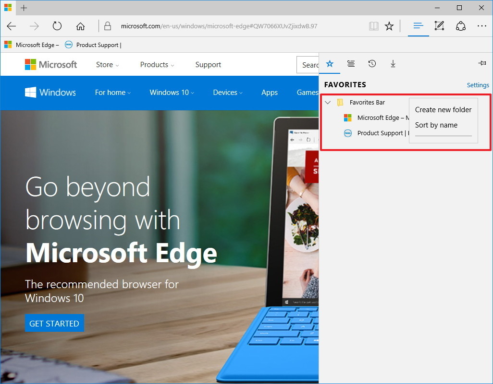Expand the Devices dropdown
Image resolution: width=493 pixels, height=384 pixels.
tap(228, 93)
